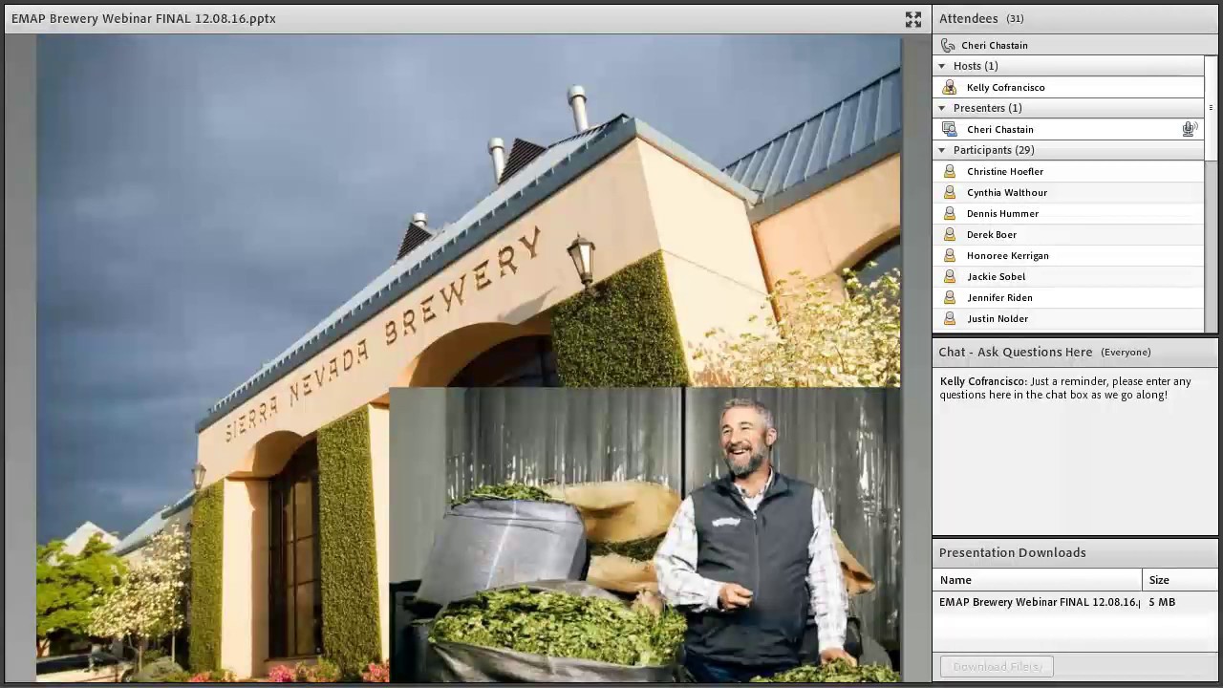Click participant icon beside Justin Nolder

point(949,318)
